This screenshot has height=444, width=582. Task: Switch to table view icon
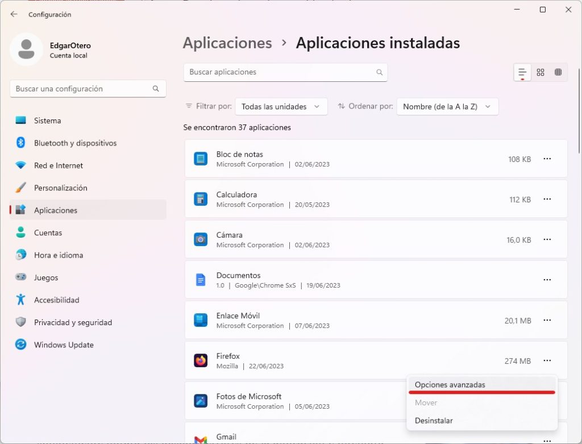pyautogui.click(x=558, y=72)
